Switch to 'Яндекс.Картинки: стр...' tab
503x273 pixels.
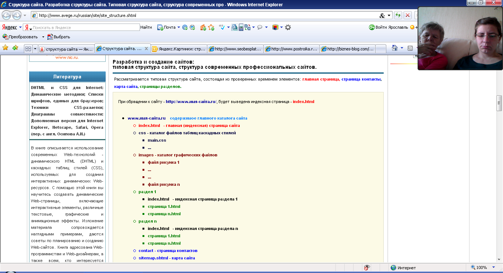coord(179,49)
